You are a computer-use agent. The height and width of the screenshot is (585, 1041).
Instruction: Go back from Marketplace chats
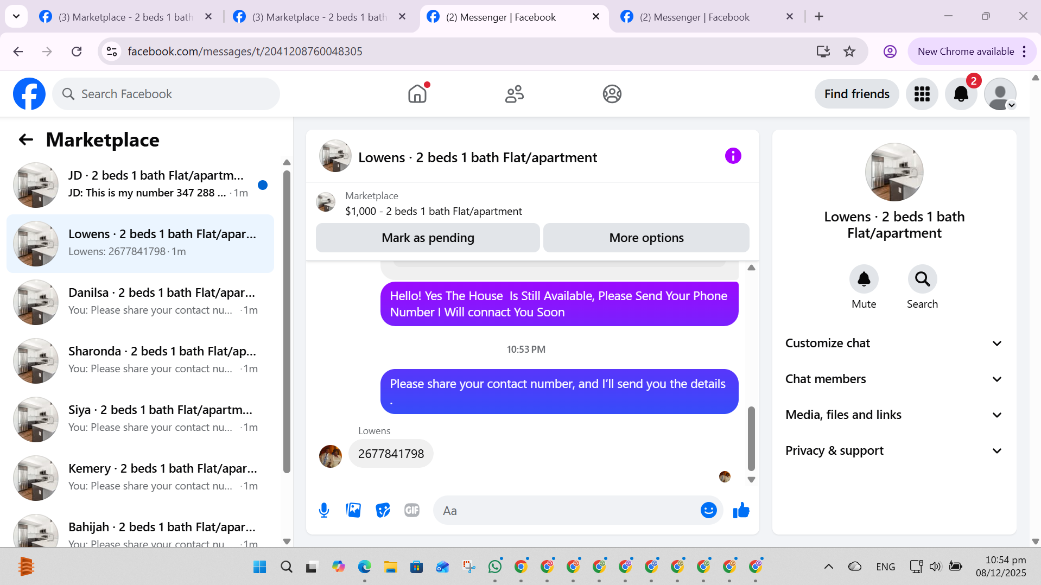point(26,140)
